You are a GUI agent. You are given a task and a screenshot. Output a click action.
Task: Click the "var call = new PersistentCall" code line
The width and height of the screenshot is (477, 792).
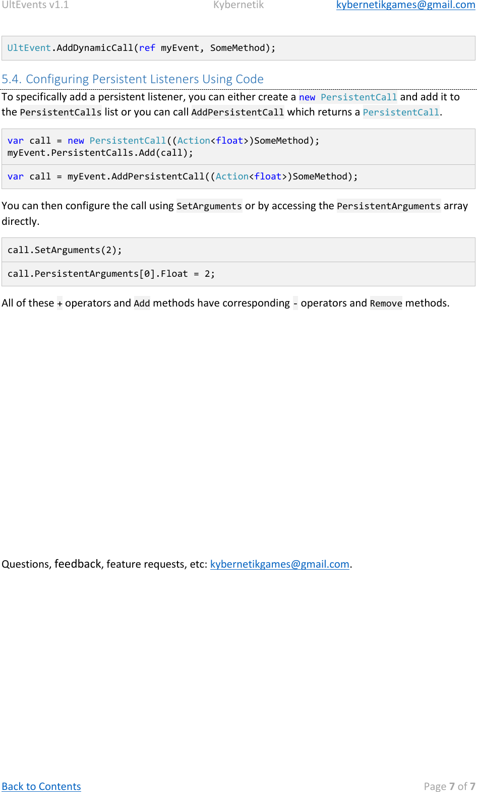pyautogui.click(x=163, y=141)
